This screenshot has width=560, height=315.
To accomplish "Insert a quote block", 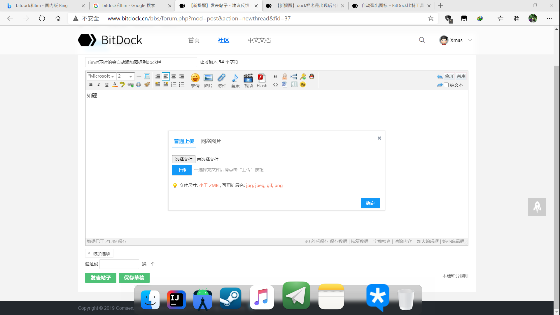I will [275, 76].
